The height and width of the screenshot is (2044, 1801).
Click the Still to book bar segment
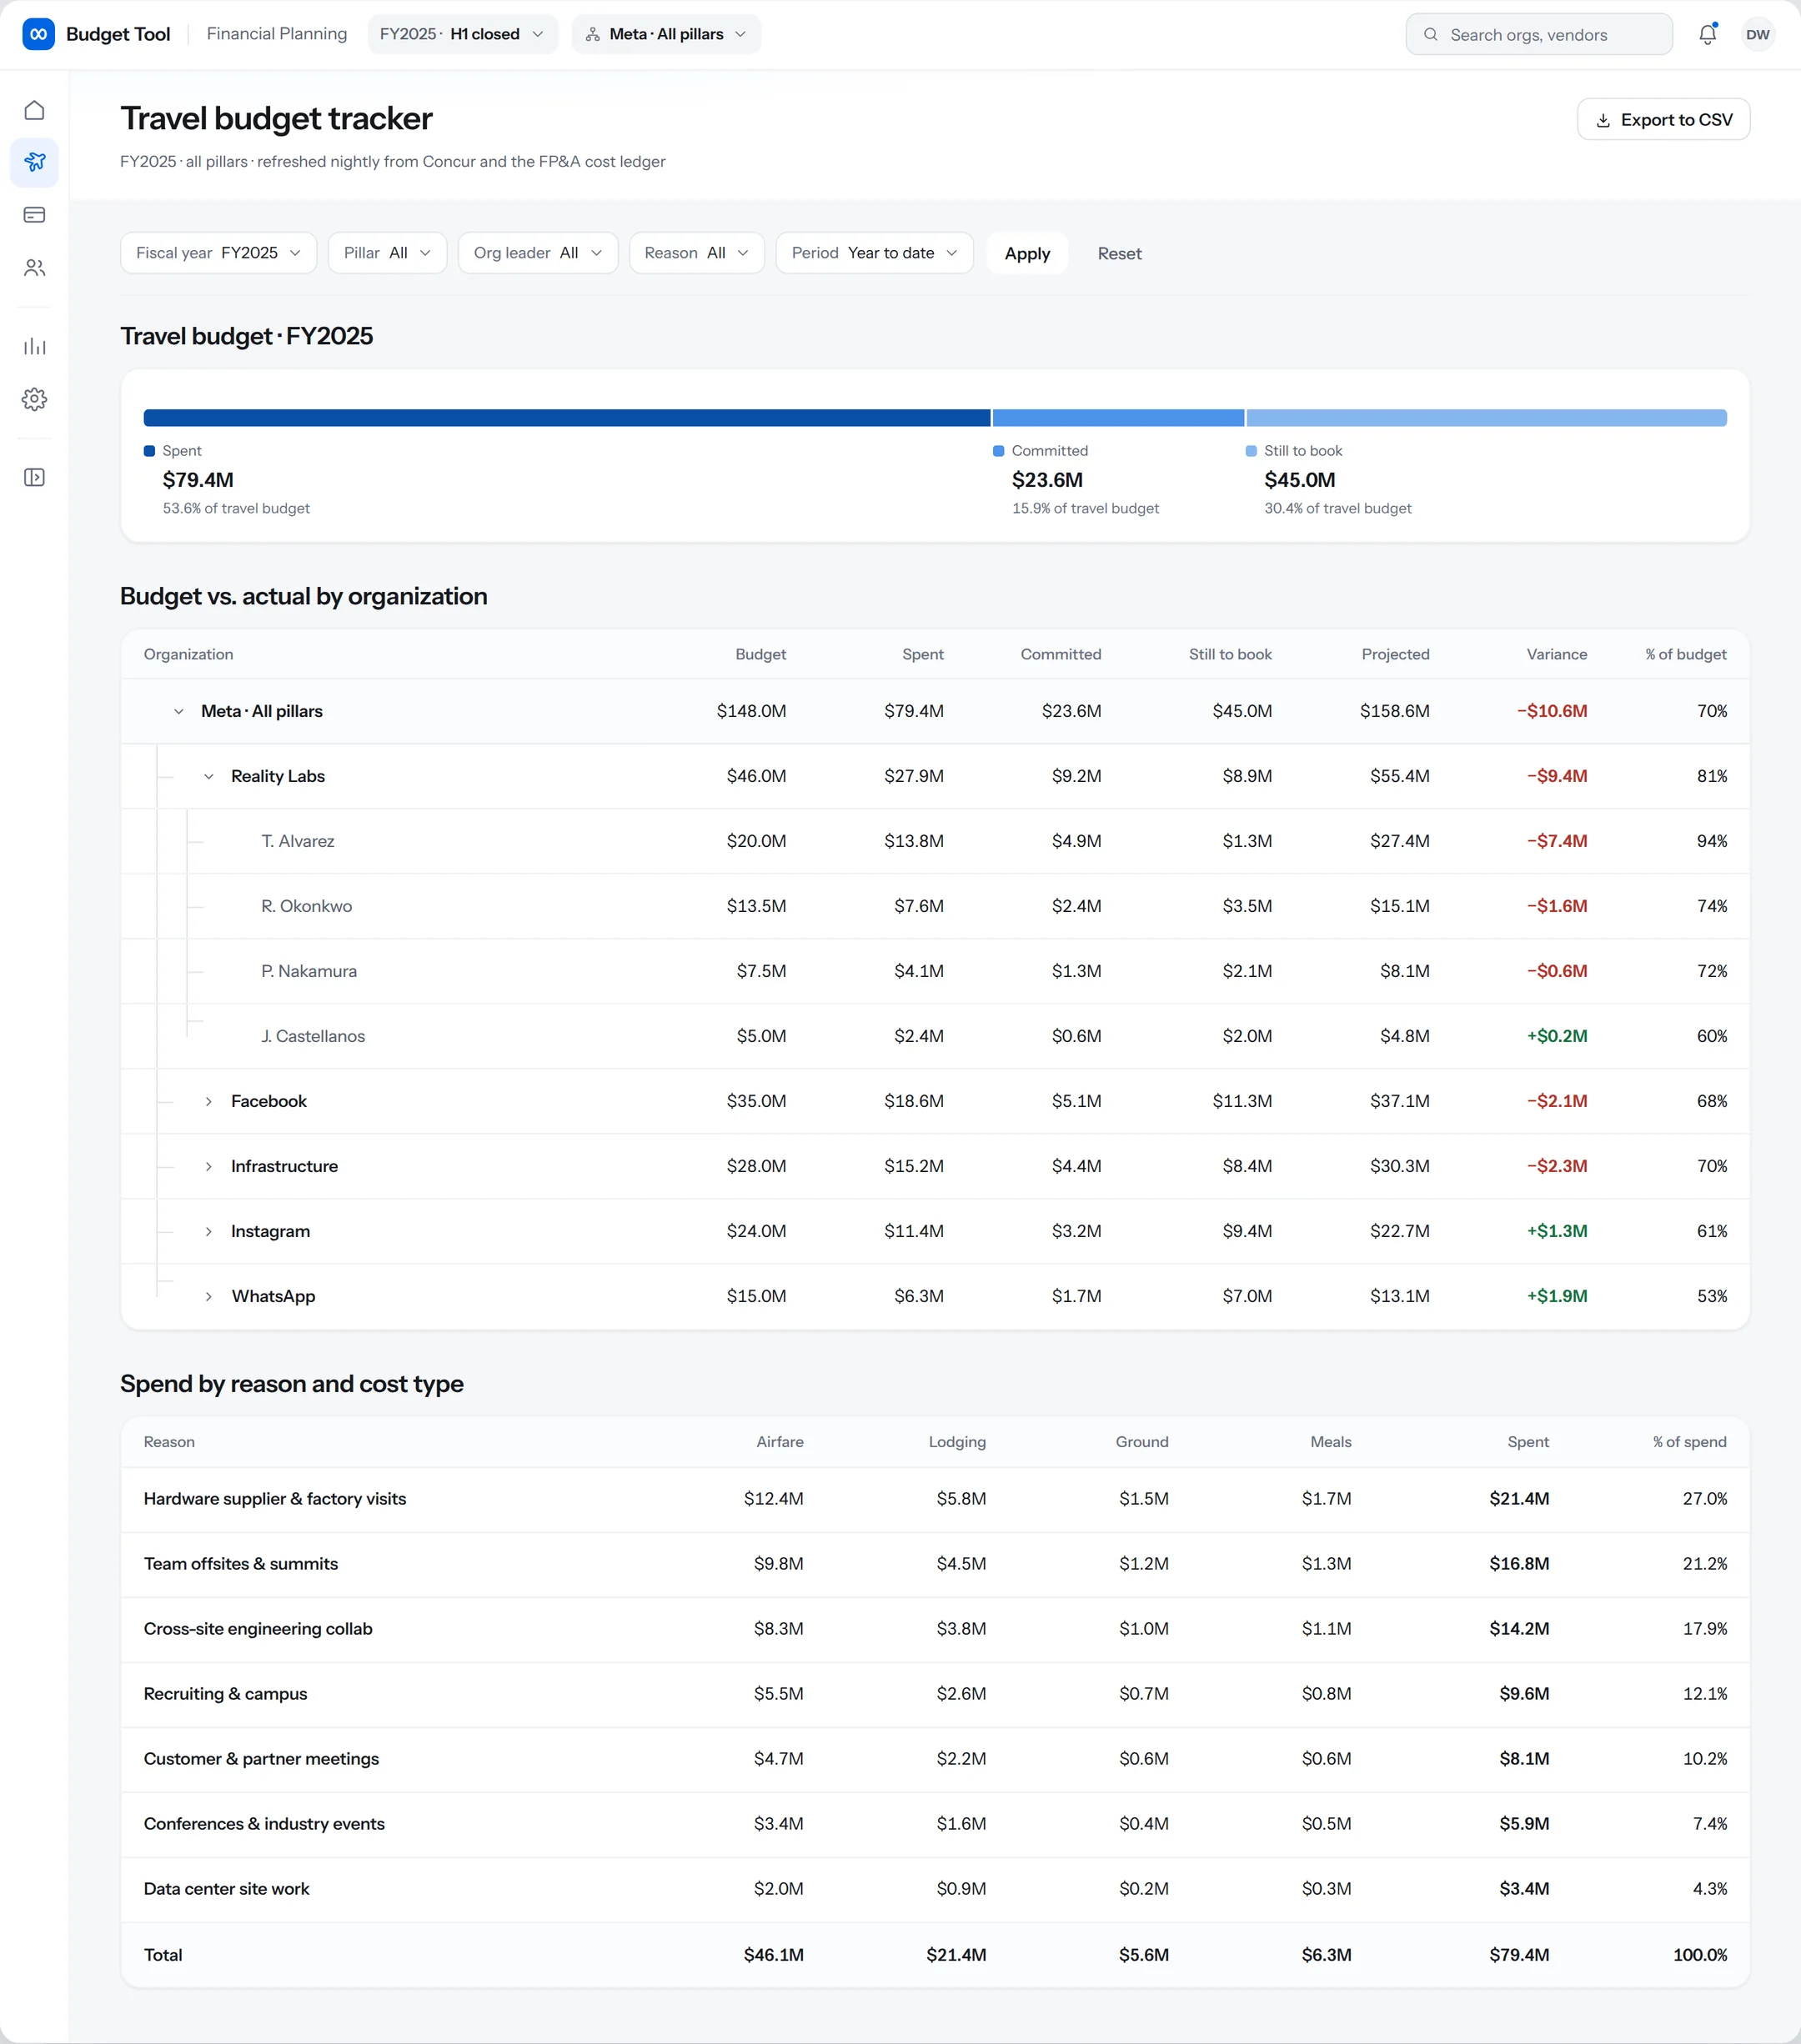tap(1486, 418)
